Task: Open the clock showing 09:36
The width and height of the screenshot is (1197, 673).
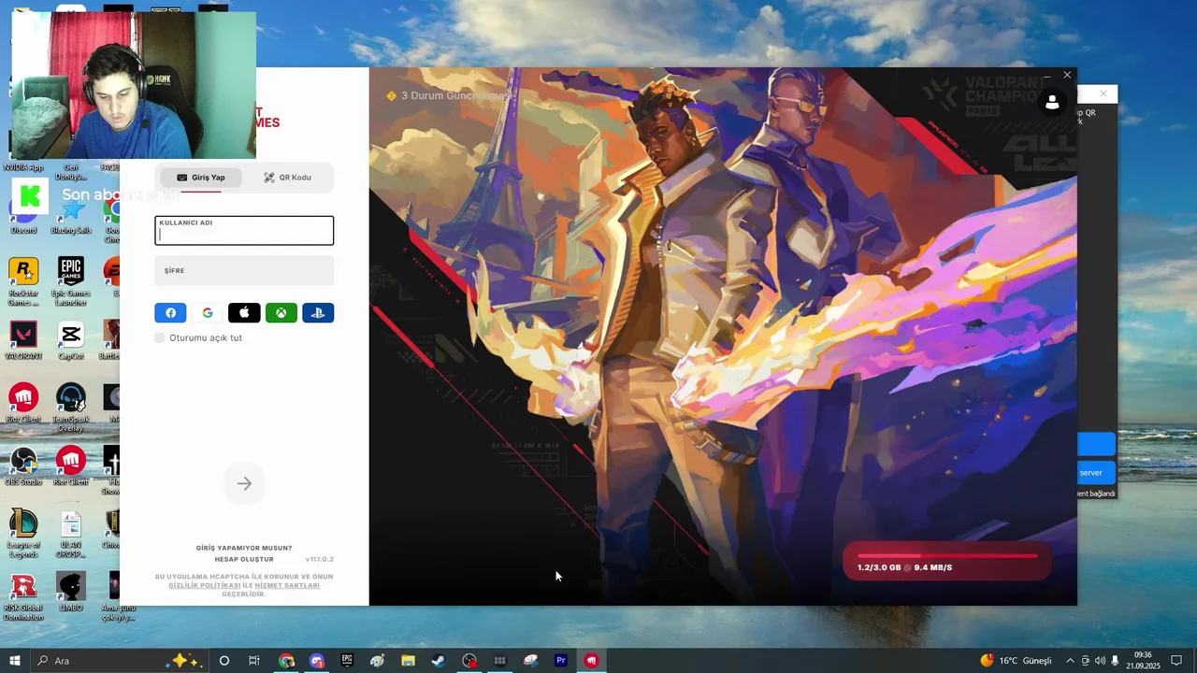Action: [x=1142, y=661]
